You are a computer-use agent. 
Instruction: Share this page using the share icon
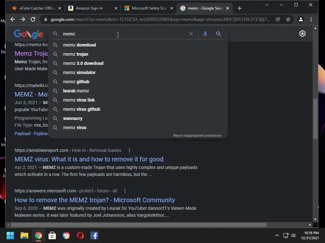278,19
